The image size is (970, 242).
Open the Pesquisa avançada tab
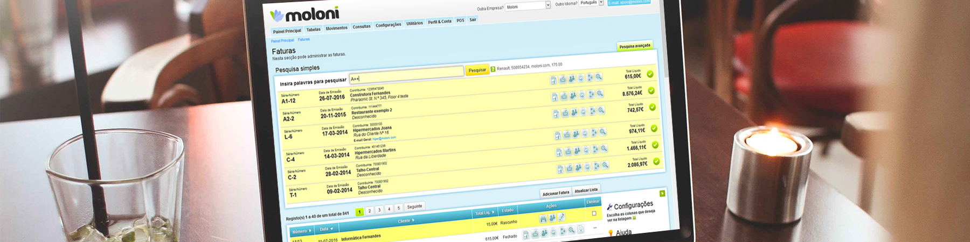point(635,46)
